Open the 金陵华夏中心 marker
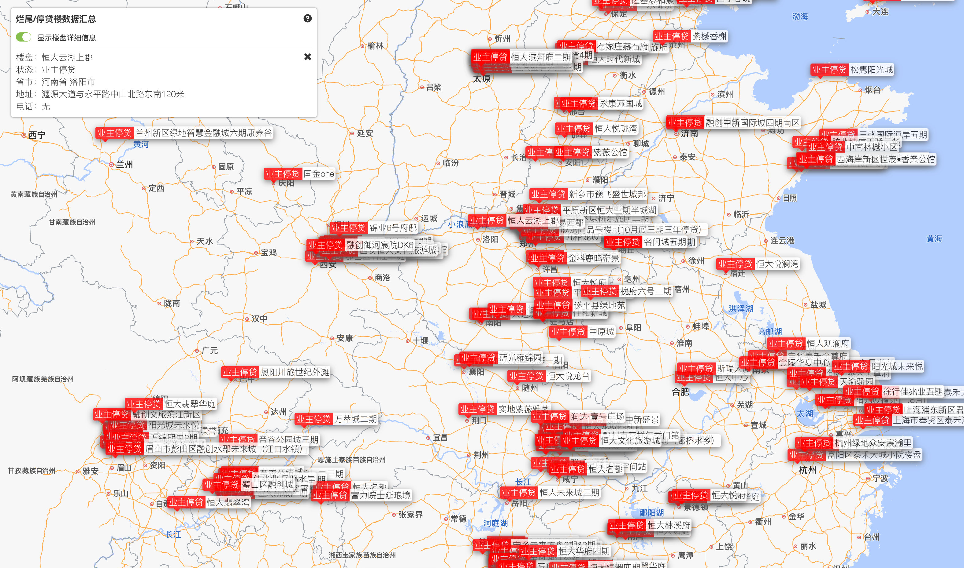964x568 pixels. (x=785, y=362)
